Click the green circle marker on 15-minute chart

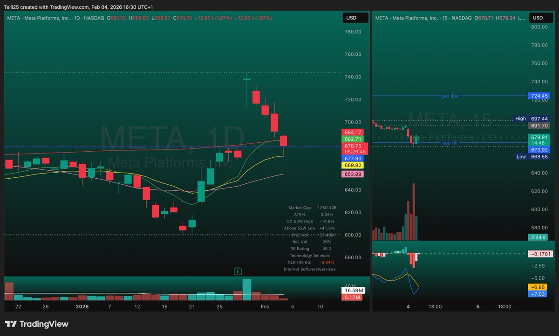click(416, 138)
